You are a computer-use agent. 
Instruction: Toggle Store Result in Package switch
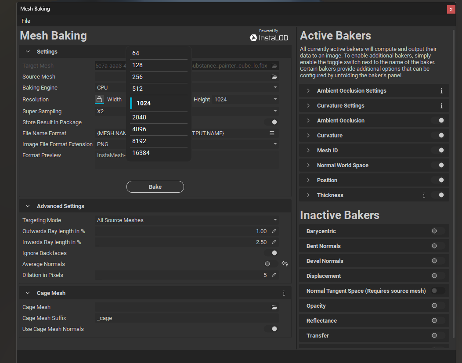271,122
